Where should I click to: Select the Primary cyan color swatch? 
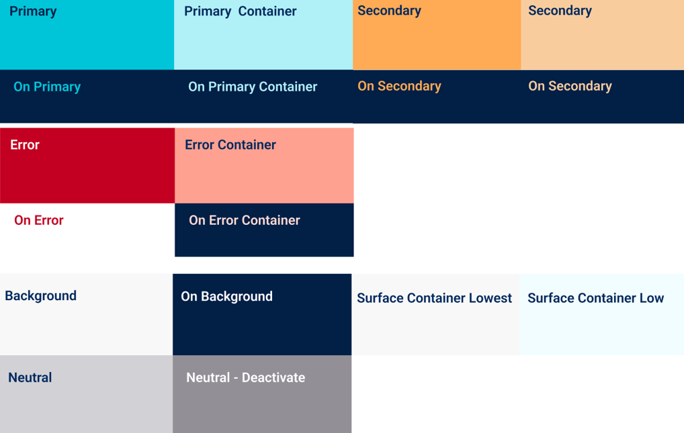(x=87, y=35)
